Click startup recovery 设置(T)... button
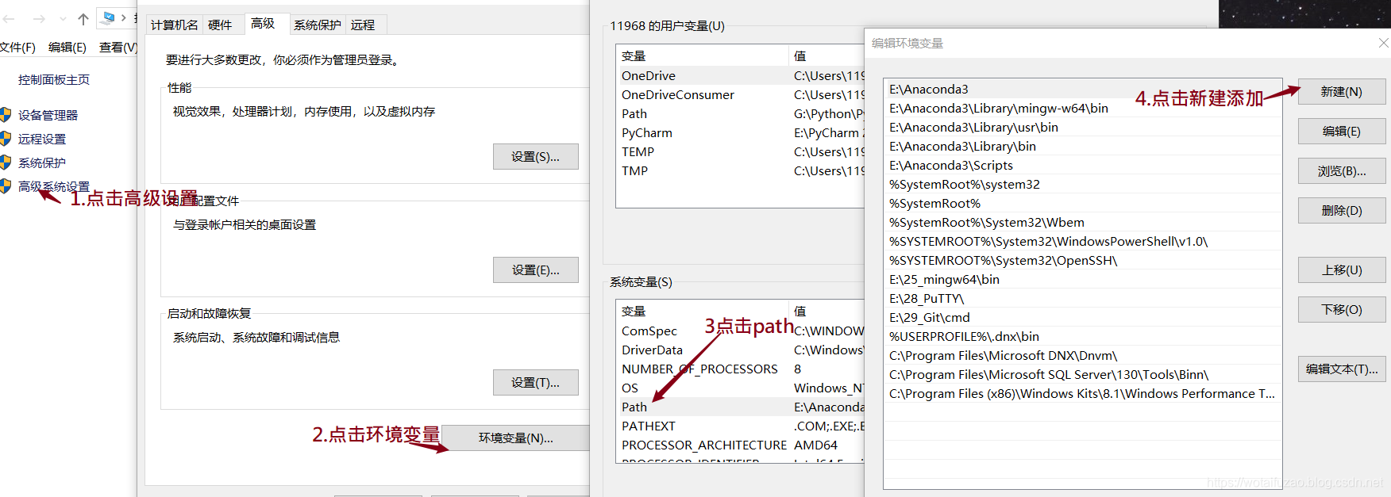The height and width of the screenshot is (497, 1391). [x=535, y=383]
